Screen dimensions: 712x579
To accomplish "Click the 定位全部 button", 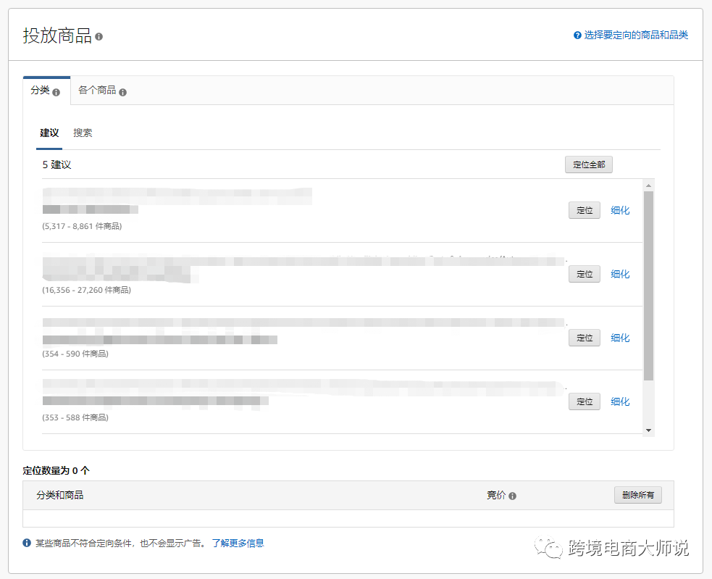I will click(588, 164).
